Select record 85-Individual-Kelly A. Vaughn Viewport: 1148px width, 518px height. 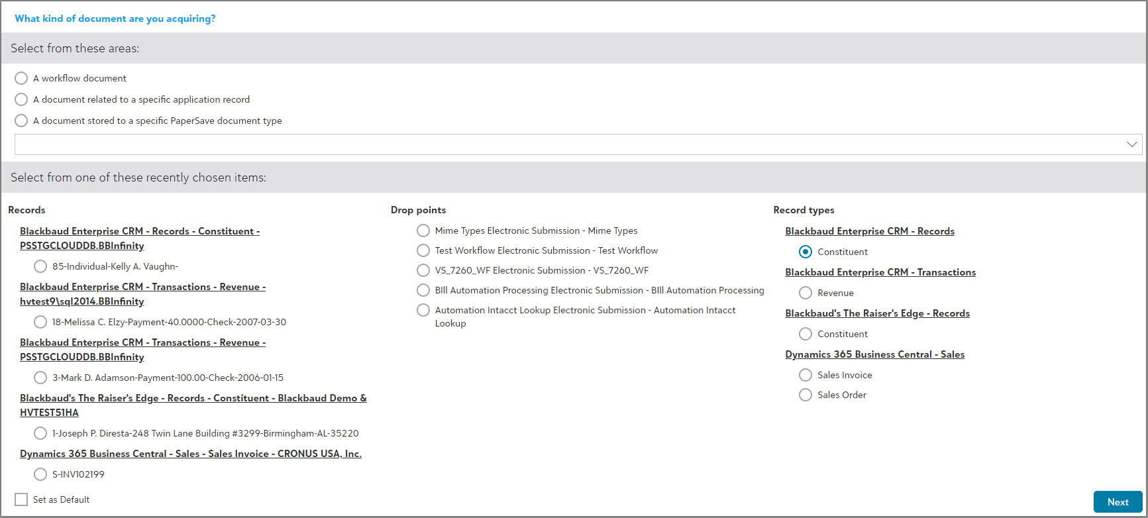(x=40, y=266)
